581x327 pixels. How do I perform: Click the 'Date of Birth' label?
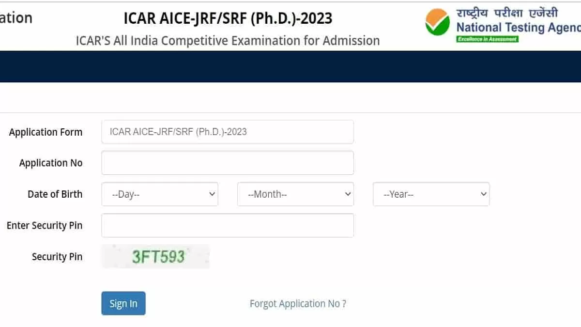pyautogui.click(x=55, y=194)
